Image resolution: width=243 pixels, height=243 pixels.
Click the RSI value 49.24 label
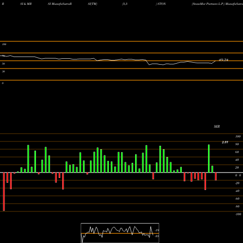pos(224,60)
